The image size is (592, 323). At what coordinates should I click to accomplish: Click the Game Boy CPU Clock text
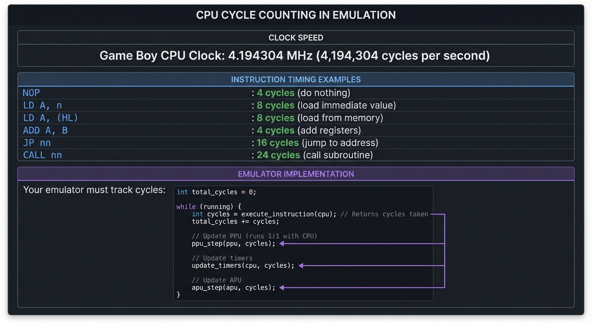[295, 55]
